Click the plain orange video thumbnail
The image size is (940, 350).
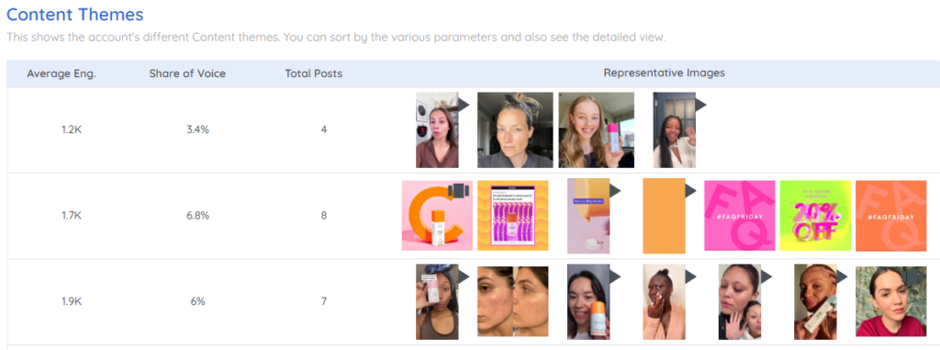click(x=664, y=216)
